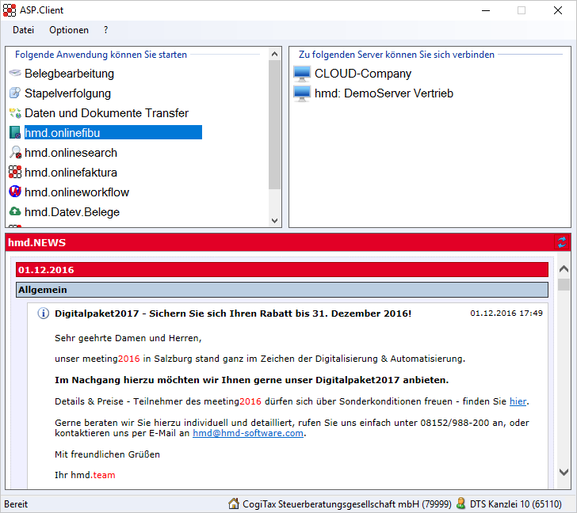Select hmd.onlinesearch entry
The width and height of the screenshot is (577, 513).
click(x=71, y=153)
